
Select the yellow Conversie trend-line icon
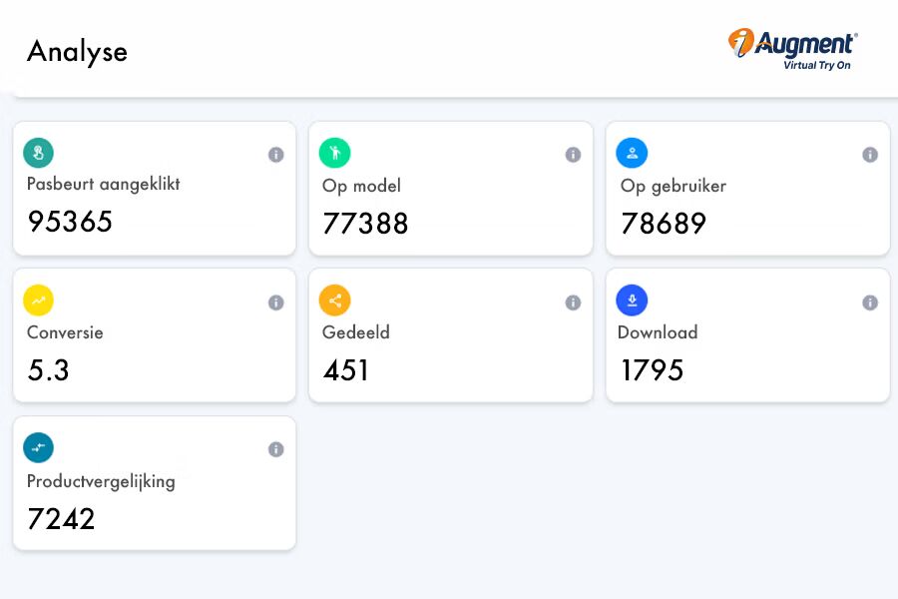(38, 299)
